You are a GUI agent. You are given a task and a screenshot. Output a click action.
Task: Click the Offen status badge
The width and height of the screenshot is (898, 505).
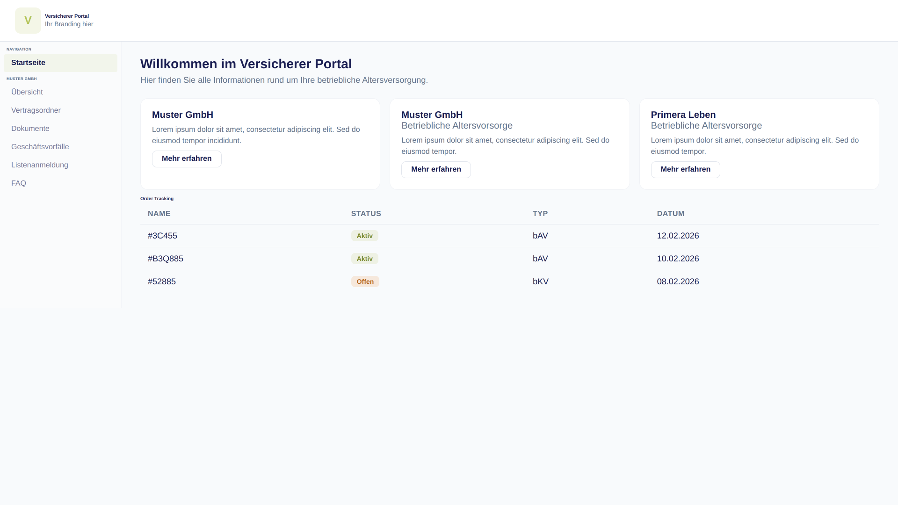click(365, 281)
